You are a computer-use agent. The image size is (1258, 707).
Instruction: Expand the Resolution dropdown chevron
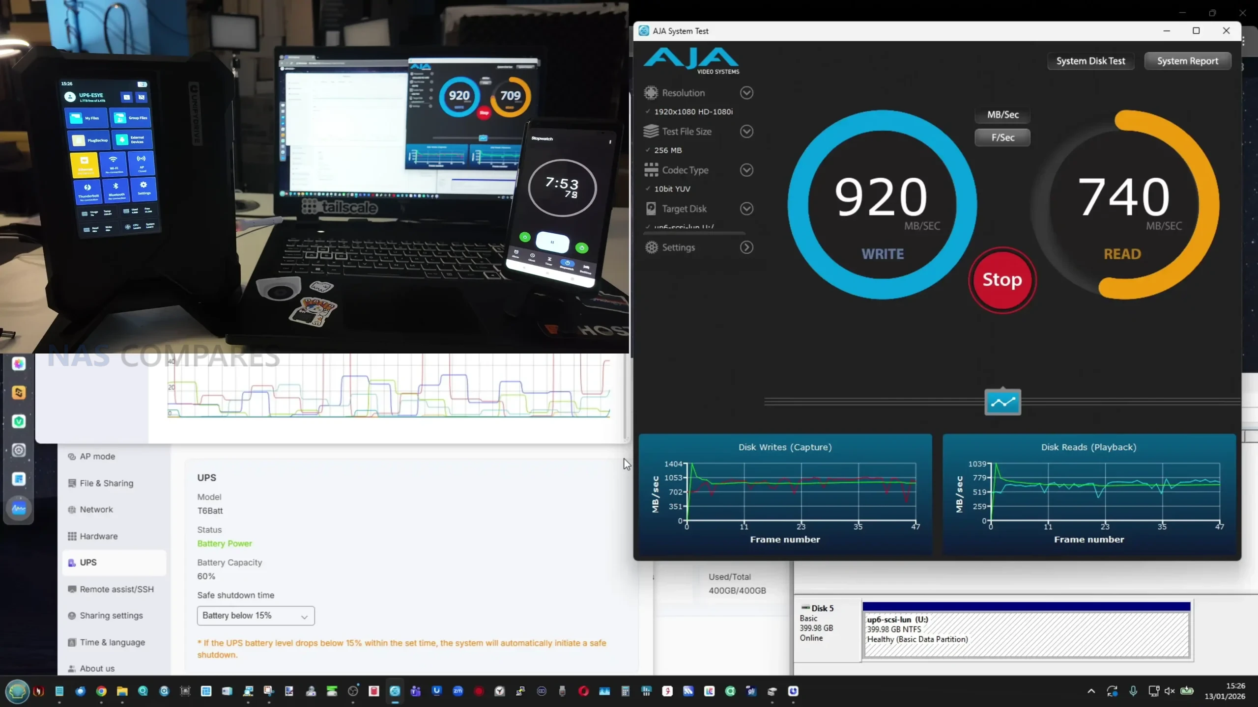[746, 93]
